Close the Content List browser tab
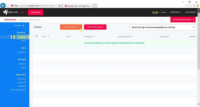Screen dimensions: 200x107 click(x=91, y=6)
